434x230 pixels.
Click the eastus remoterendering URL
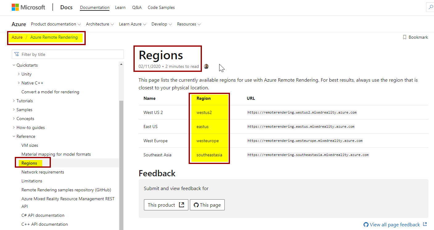coord(301,127)
